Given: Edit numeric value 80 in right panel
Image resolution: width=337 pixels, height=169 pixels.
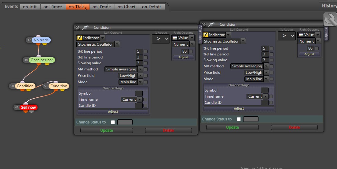Looking at the screenshot, I should 310,48.
